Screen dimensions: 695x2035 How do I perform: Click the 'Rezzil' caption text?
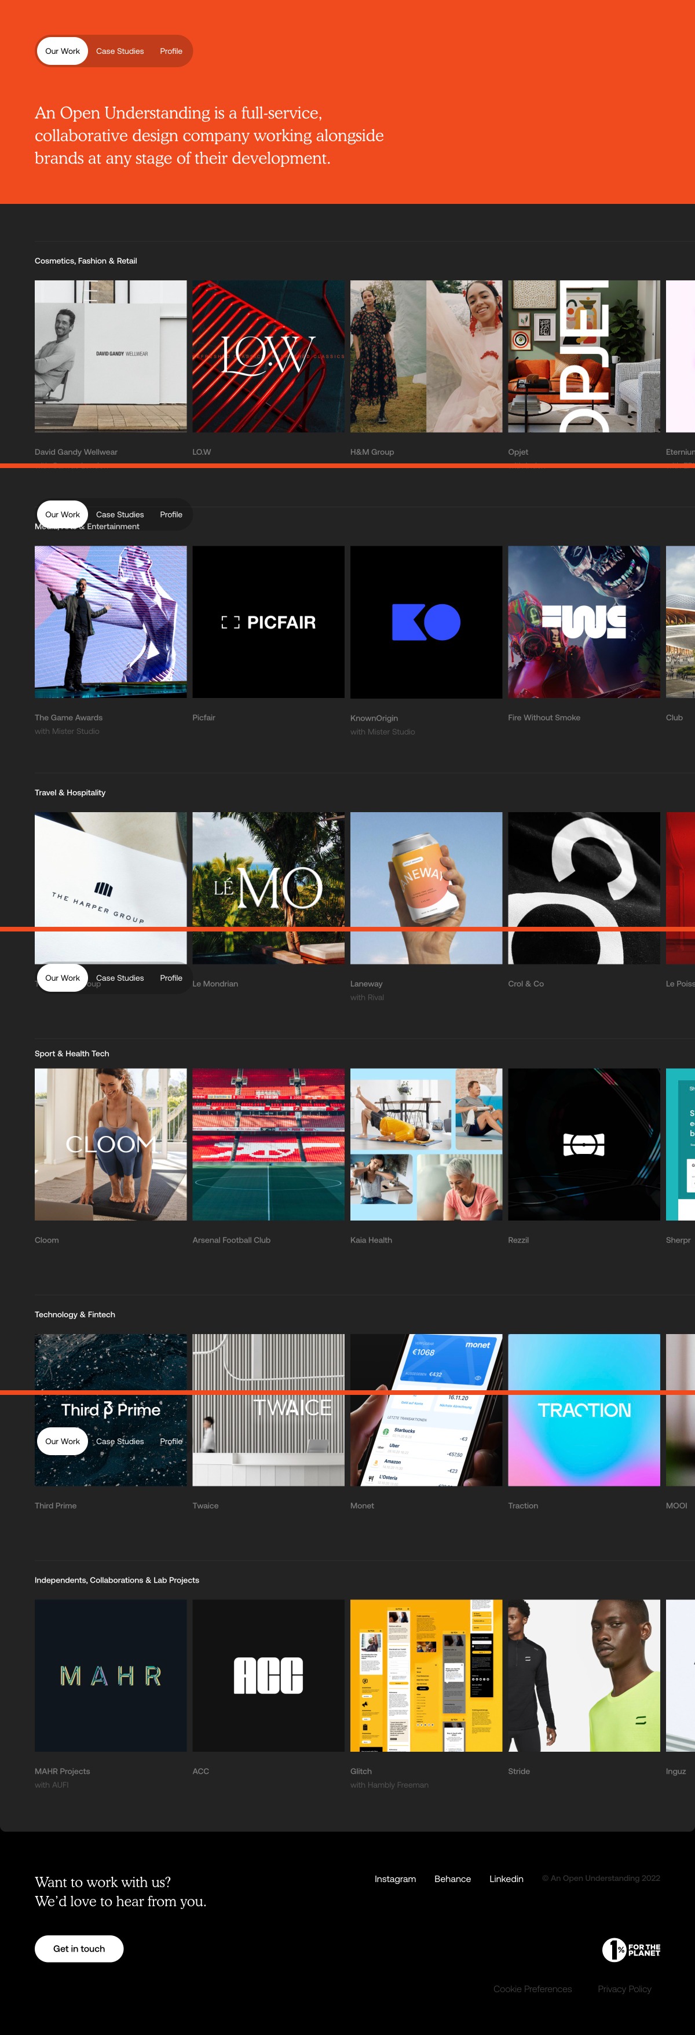(518, 1240)
